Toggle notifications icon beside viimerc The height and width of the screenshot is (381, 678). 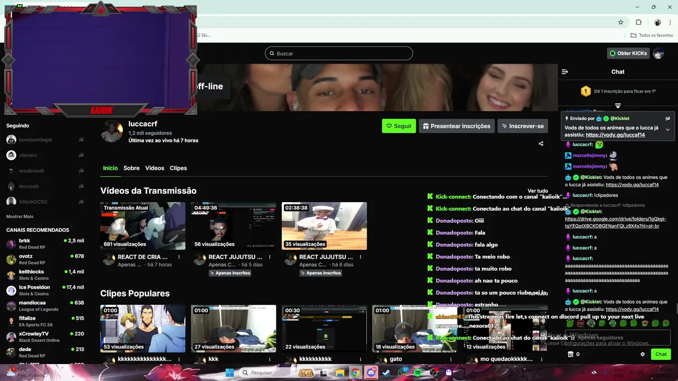pyautogui.click(x=81, y=155)
